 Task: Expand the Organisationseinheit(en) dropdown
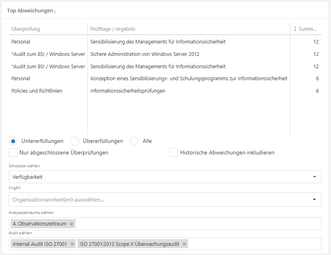(165, 200)
